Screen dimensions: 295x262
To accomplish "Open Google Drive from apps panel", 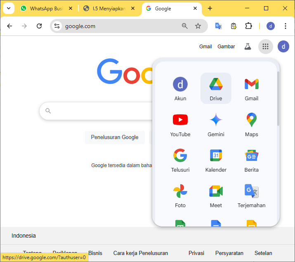I will click(x=216, y=88).
